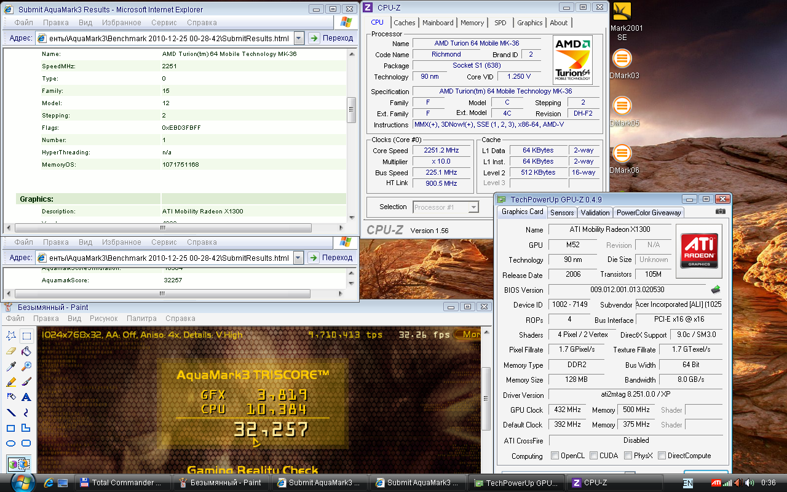
Task: Switch to TechPowerUp GPU-Z on the taskbar
Action: coord(516,483)
